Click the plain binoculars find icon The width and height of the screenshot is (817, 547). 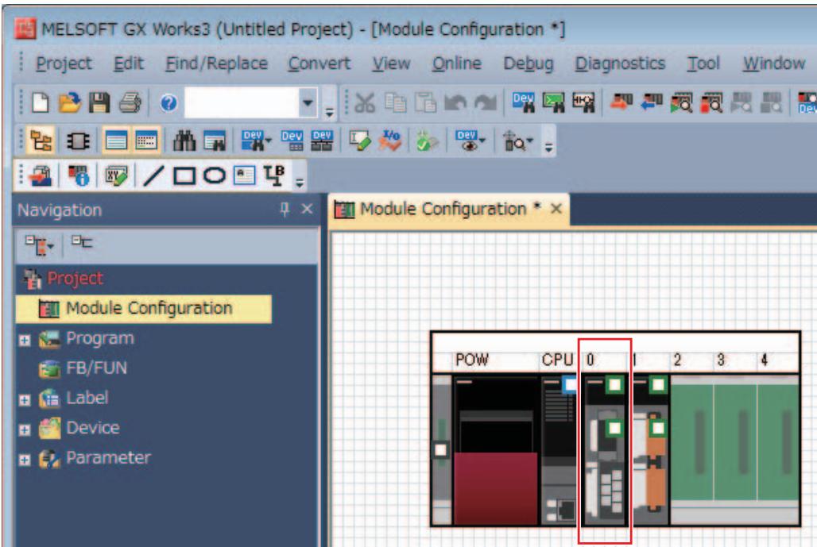pos(184,141)
